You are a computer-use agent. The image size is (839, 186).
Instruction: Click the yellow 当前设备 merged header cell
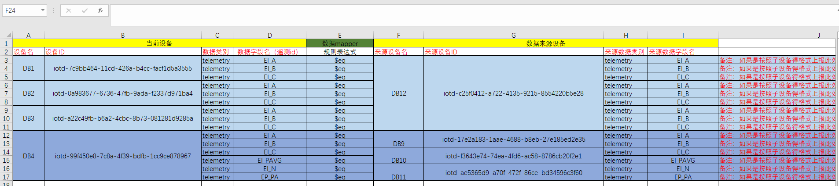[159, 43]
